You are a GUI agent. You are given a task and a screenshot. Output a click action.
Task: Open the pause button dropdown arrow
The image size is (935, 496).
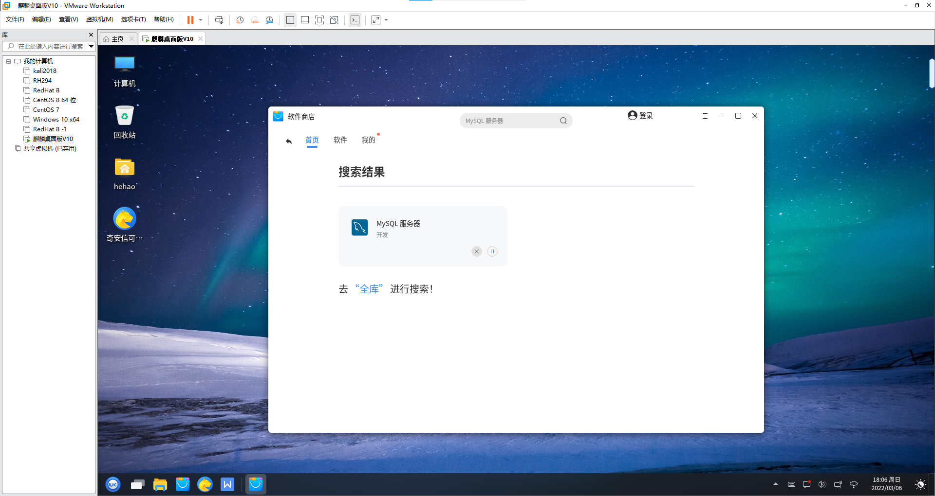point(201,20)
